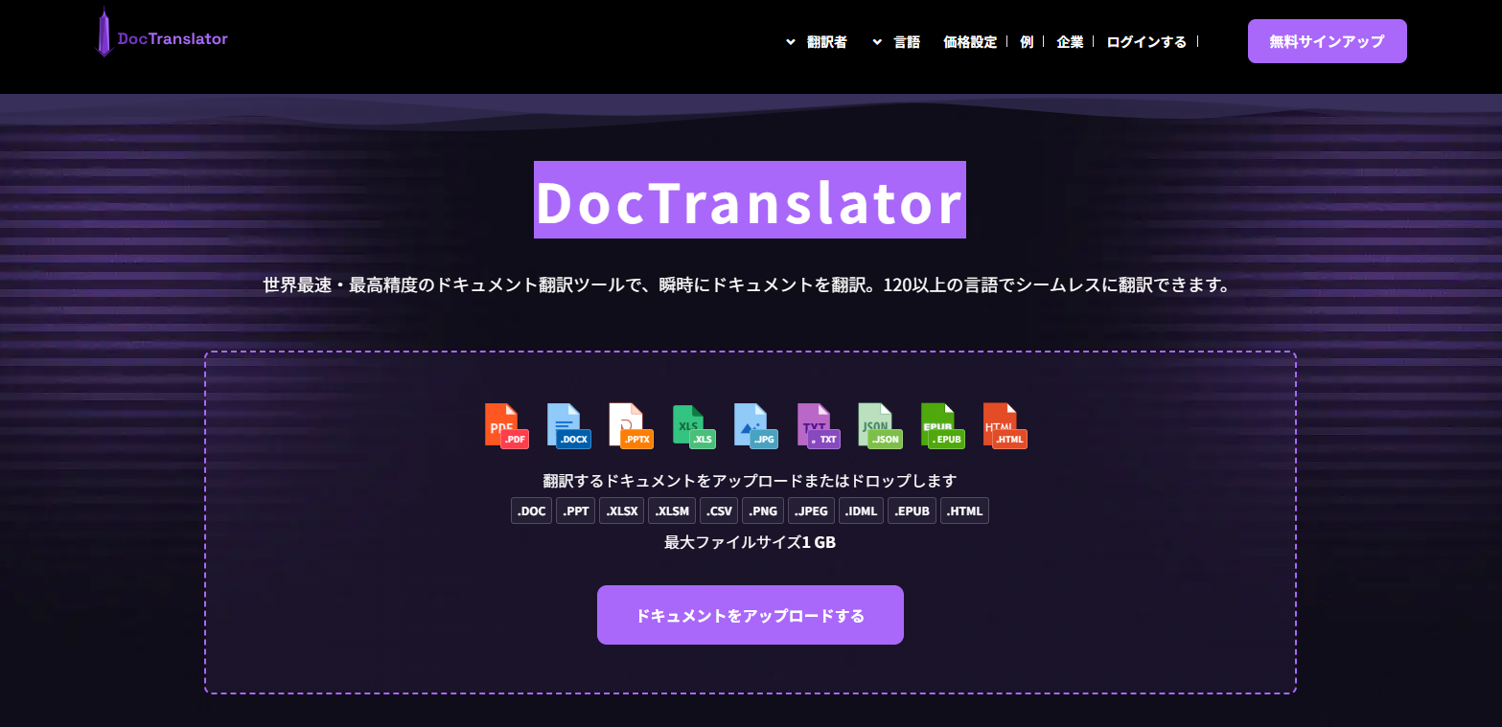Open the ログインする link

(1144, 41)
